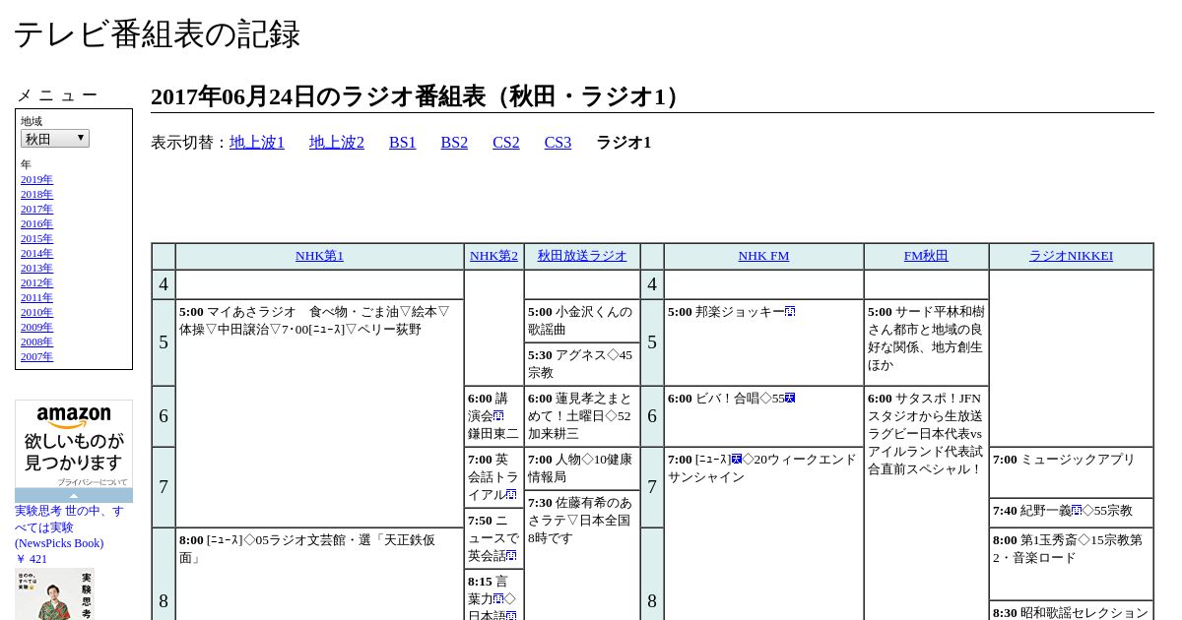Open the 2008年 year link
Image resolution: width=1182 pixels, height=620 pixels.
point(36,341)
